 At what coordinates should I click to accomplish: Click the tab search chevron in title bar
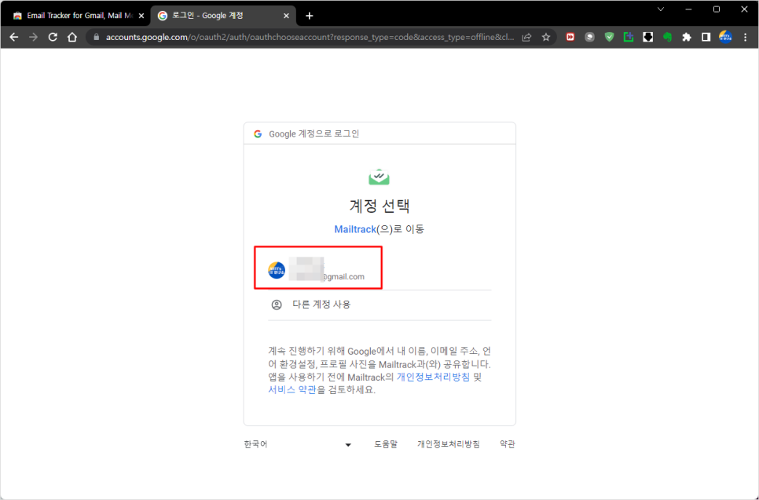660,9
